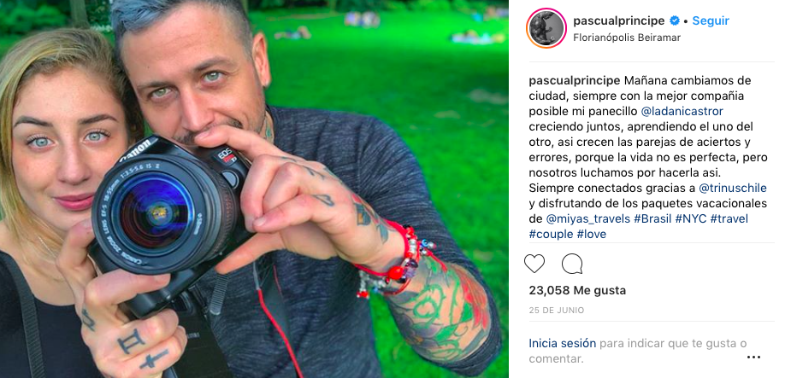Image resolution: width=791 pixels, height=378 pixels.
Task: Click Inicia sesión to log in
Action: pyautogui.click(x=563, y=344)
